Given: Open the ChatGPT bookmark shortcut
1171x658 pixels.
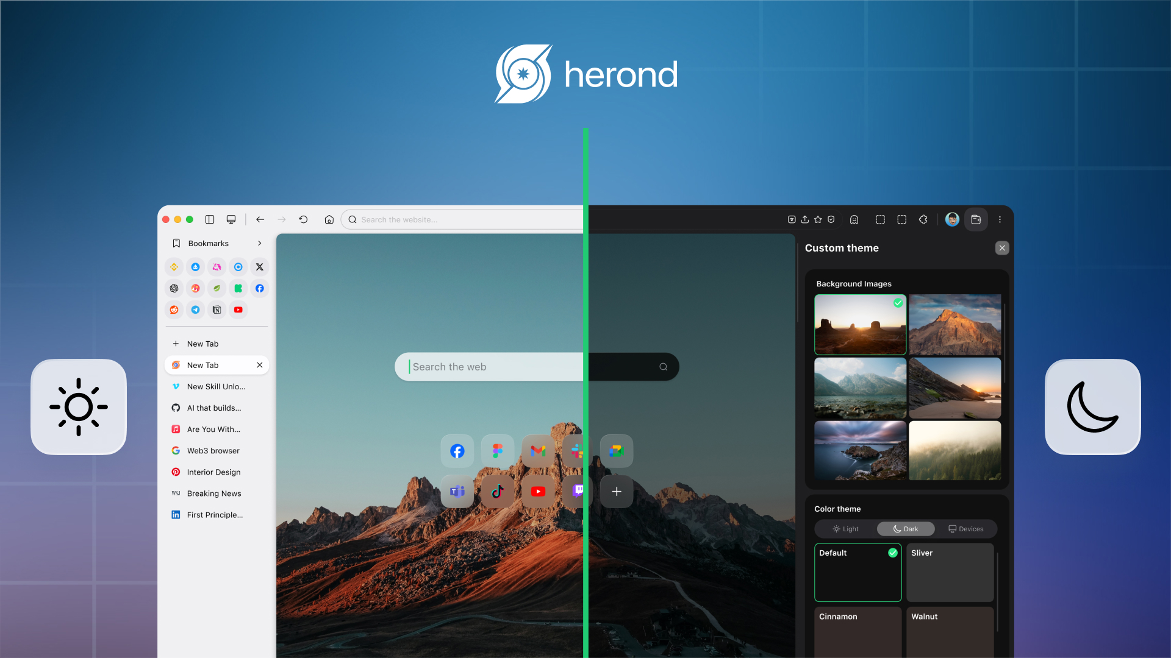Looking at the screenshot, I should (174, 288).
